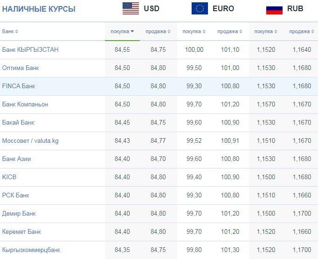318x259 pixels.
Task: Open Моссовет / valuta.kg link
Action: click(30, 140)
